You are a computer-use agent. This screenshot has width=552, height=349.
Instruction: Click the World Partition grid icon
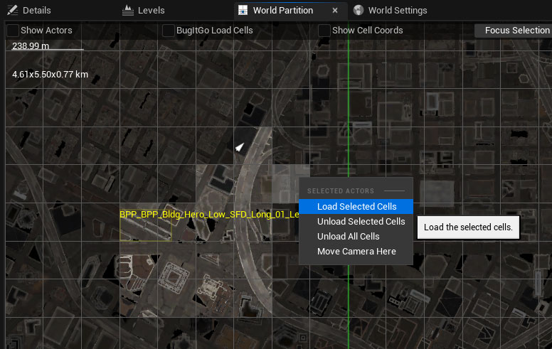coord(243,10)
